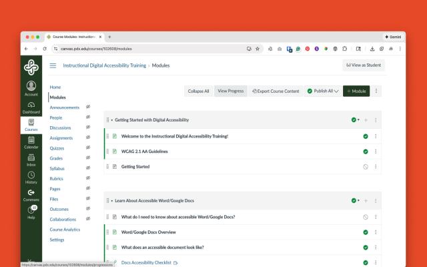This screenshot has height=267, width=427.
Task: Select Modules in the course navigation
Action: click(58, 97)
